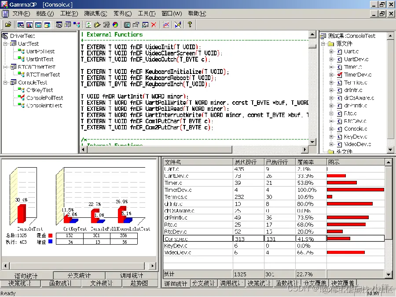
Task: Expand the Uart.c file node
Action: (x=331, y=51)
